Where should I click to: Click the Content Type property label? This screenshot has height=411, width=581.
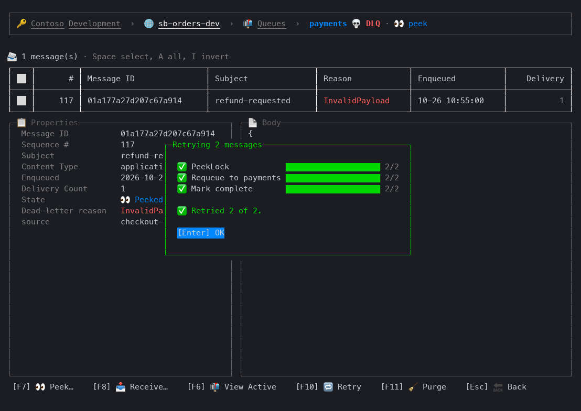tap(50, 167)
